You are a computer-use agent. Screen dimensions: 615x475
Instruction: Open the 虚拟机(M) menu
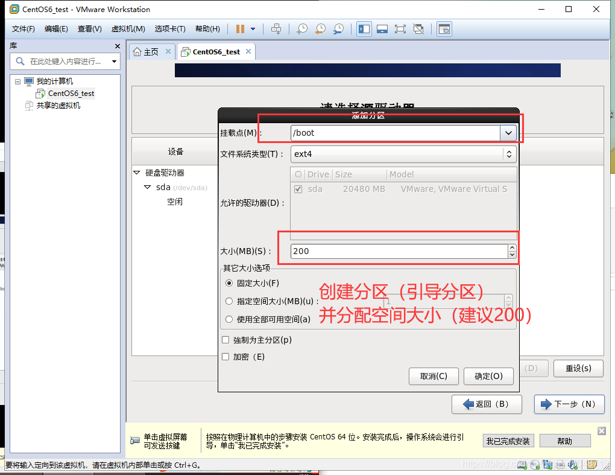tap(128, 28)
